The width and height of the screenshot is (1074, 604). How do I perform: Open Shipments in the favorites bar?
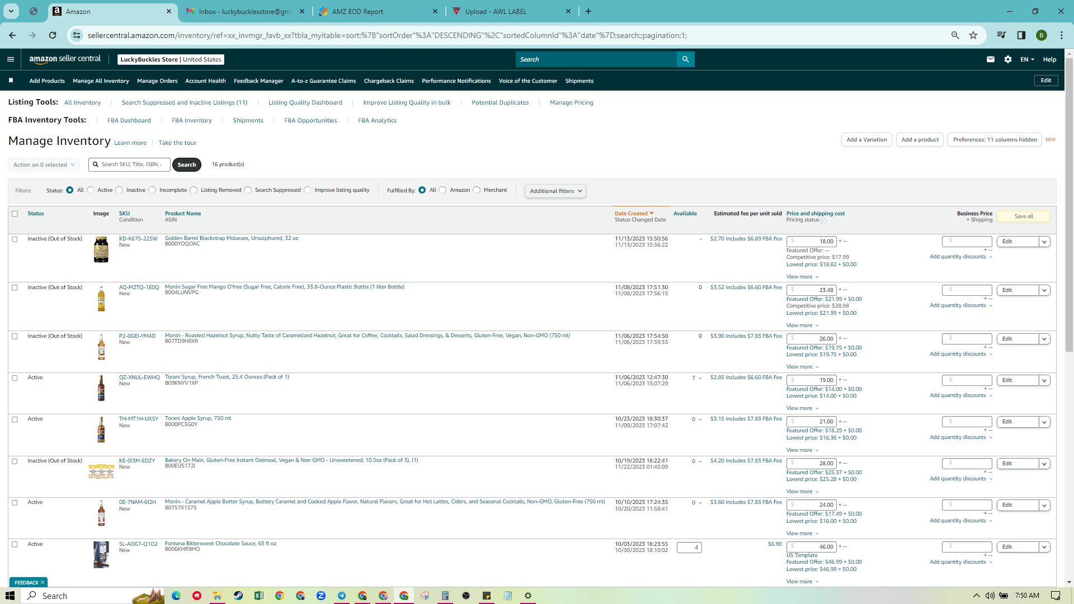point(579,81)
